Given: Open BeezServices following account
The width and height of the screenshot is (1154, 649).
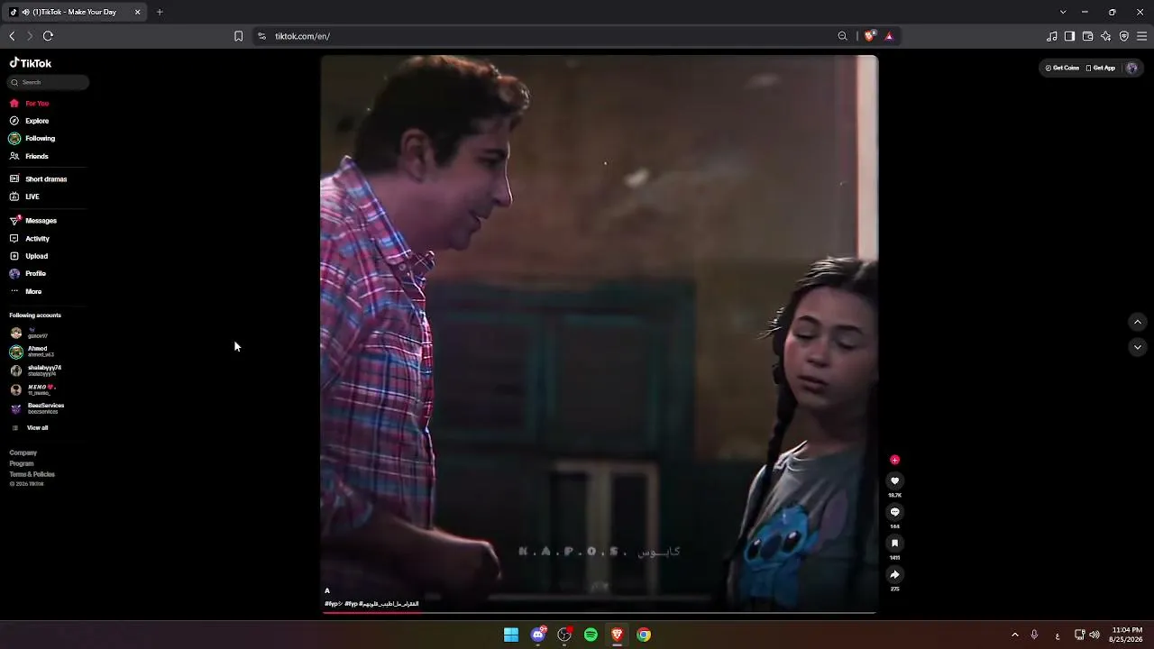Looking at the screenshot, I should click(37, 408).
